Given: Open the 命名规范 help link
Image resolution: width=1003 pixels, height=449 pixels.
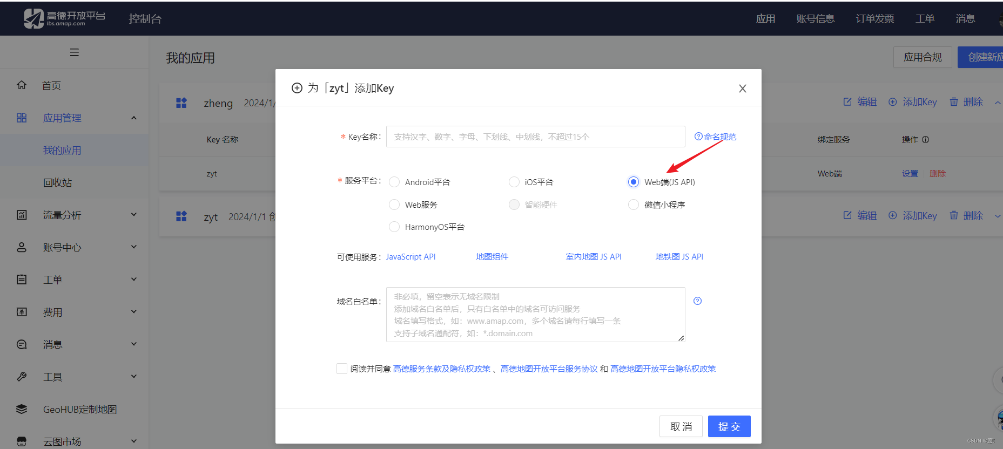Looking at the screenshot, I should pos(715,137).
